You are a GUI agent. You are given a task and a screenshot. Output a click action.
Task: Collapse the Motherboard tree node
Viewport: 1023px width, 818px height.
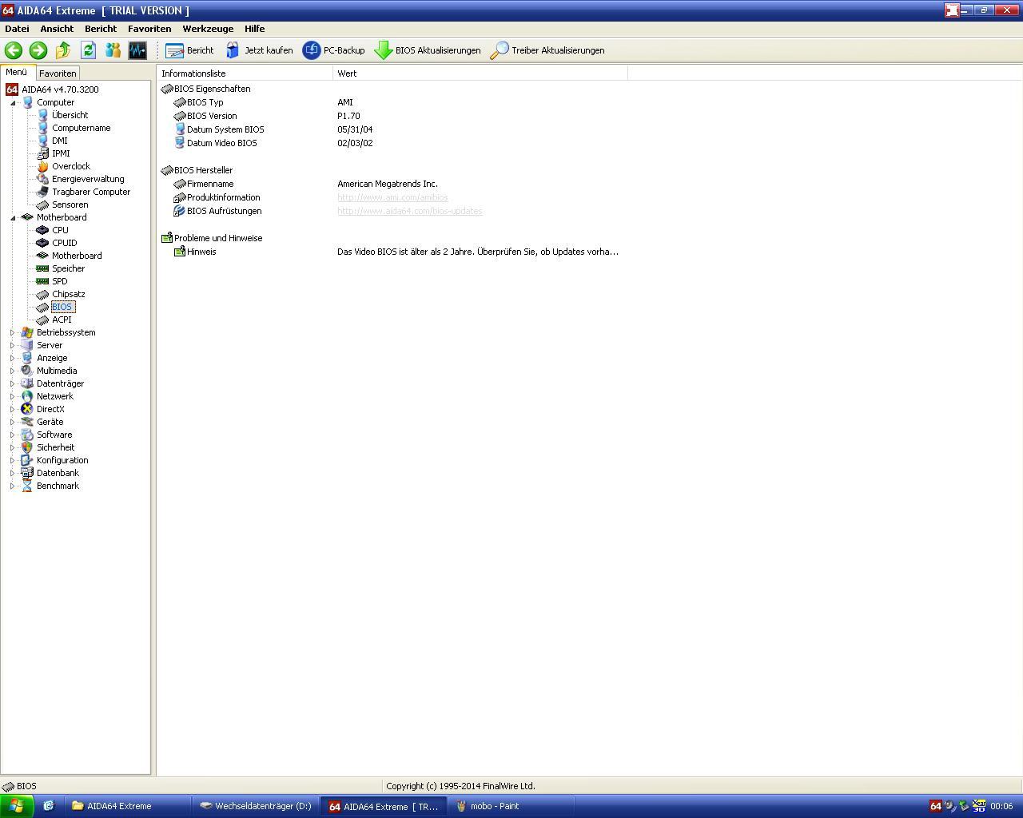[13, 217]
